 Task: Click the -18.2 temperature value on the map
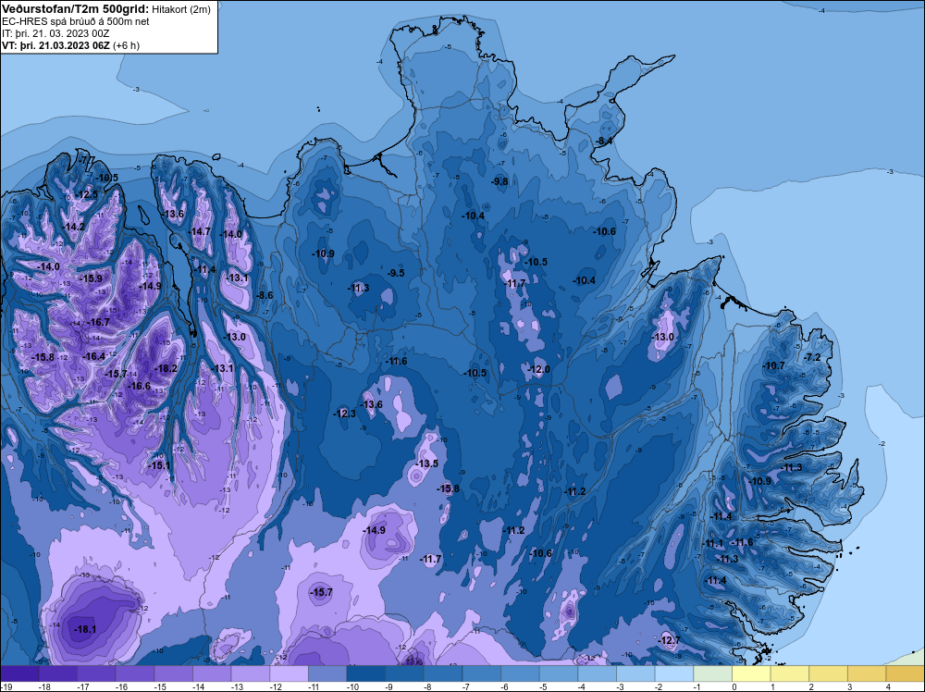click(166, 369)
